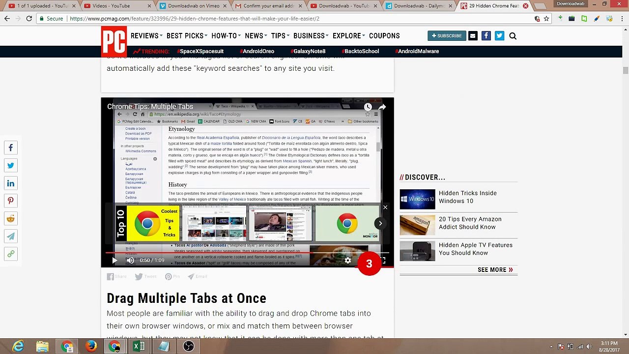Click the video Watch Later clock icon
The height and width of the screenshot is (354, 629).
coord(368,107)
